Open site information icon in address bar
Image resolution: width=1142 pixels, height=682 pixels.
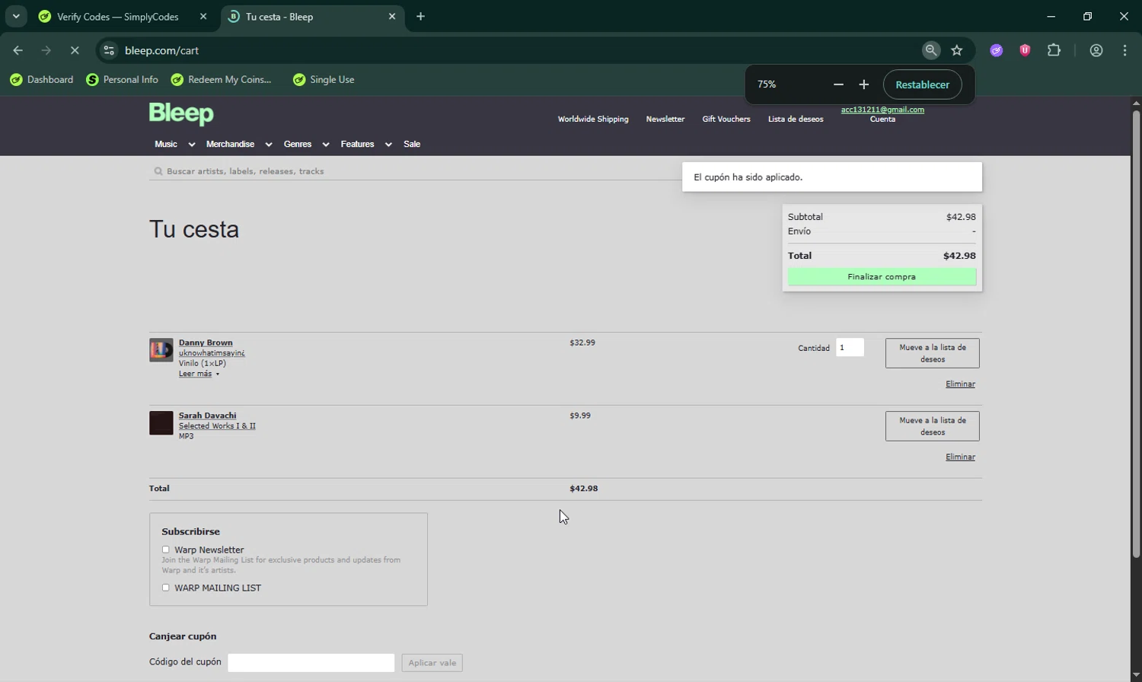109,50
